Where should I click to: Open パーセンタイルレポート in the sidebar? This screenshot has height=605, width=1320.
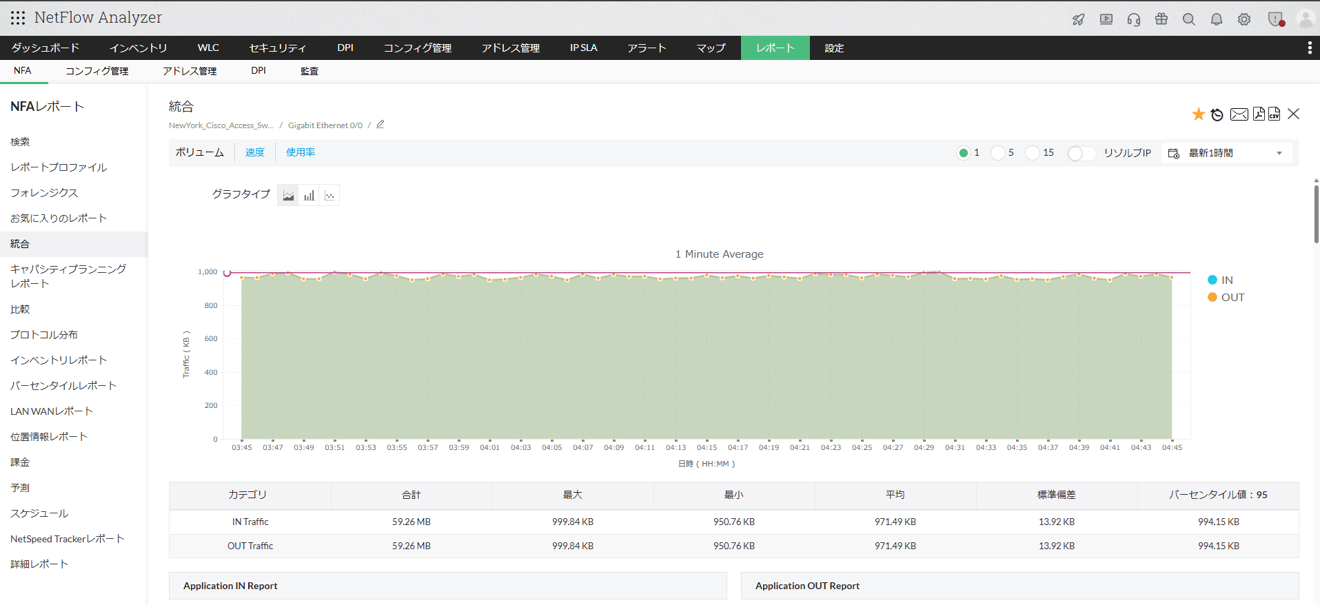click(x=63, y=386)
